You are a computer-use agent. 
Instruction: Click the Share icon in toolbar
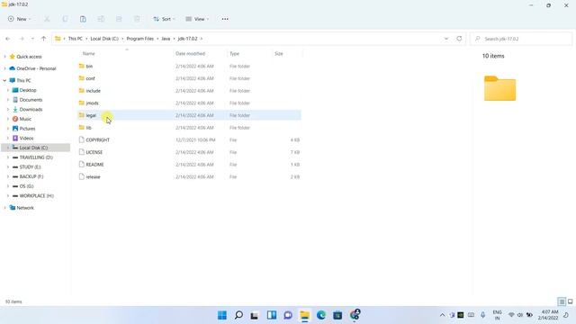coord(119,19)
